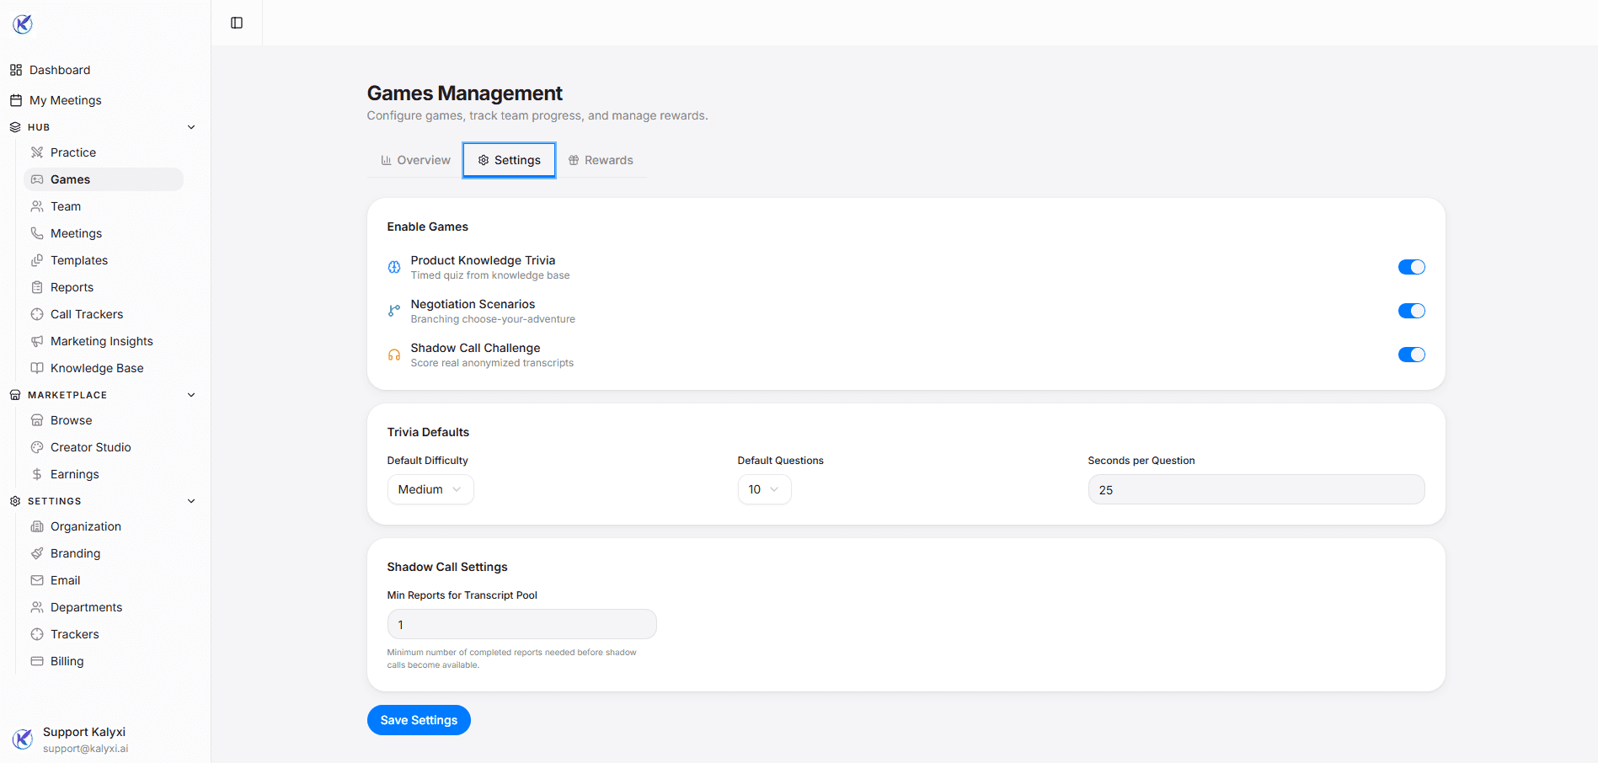Click the Call Trackers target icon
This screenshot has height=763, width=1598.
click(37, 314)
